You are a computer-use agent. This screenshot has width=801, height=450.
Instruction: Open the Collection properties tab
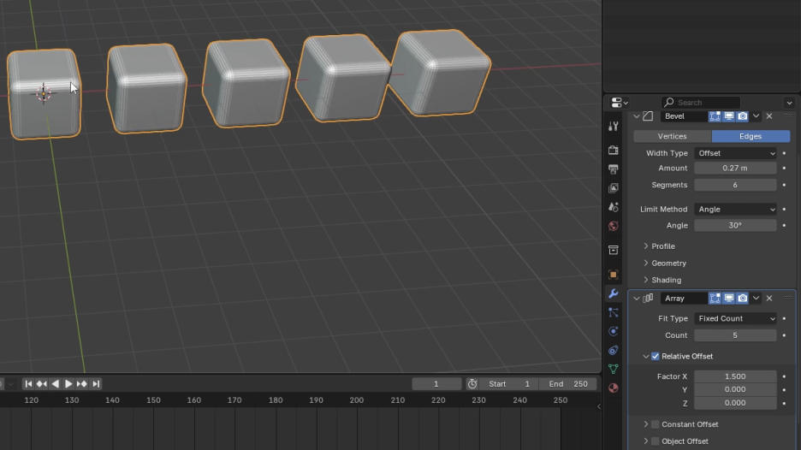[x=614, y=251]
